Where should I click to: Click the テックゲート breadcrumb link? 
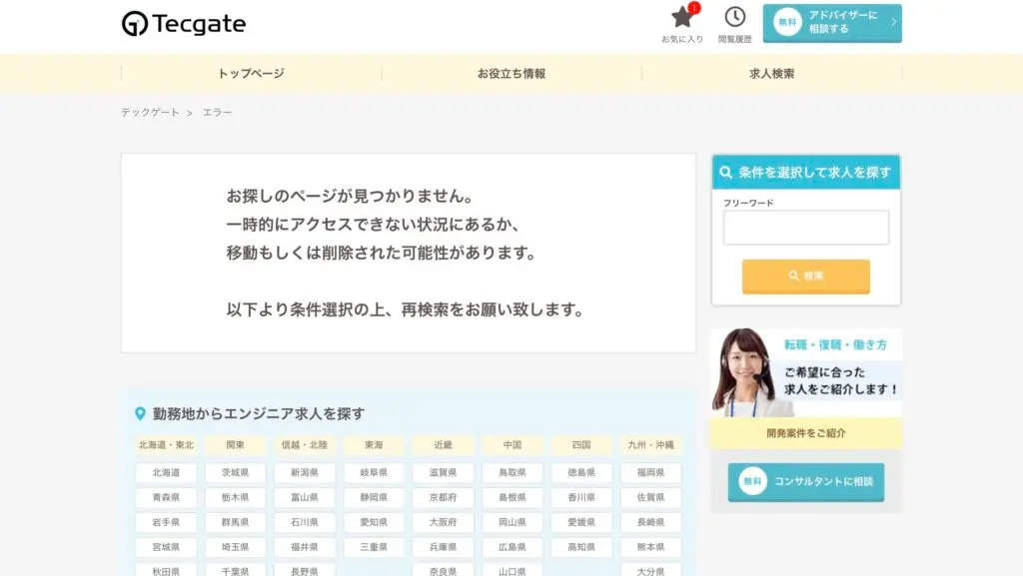[x=150, y=112]
